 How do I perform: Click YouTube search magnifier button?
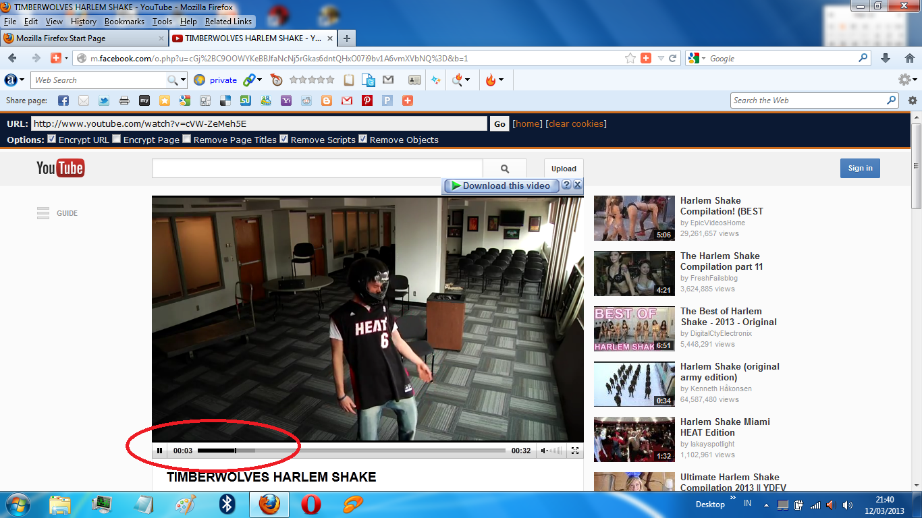pos(505,169)
